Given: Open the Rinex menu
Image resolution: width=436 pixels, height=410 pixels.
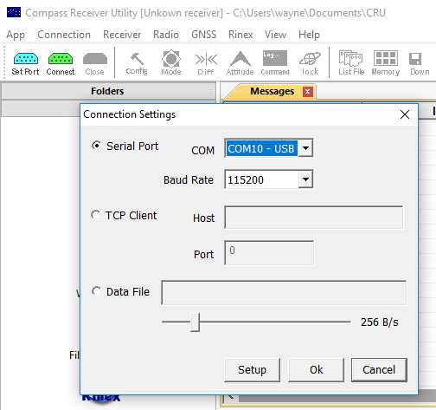Looking at the screenshot, I should click(x=240, y=35).
